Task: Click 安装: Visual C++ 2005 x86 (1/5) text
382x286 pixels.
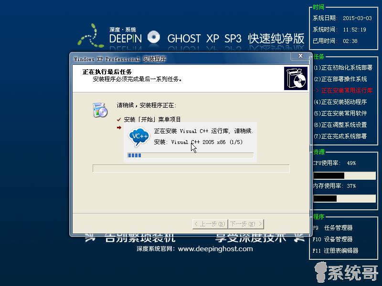Action: (198, 142)
